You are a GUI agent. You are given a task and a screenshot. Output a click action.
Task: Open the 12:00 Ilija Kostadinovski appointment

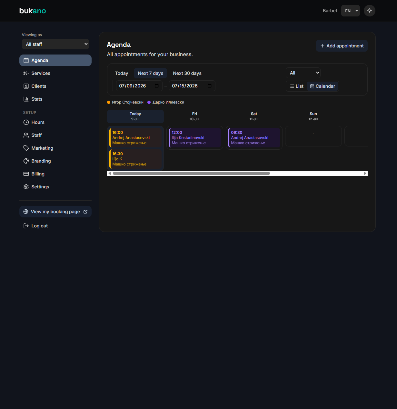coord(195,138)
